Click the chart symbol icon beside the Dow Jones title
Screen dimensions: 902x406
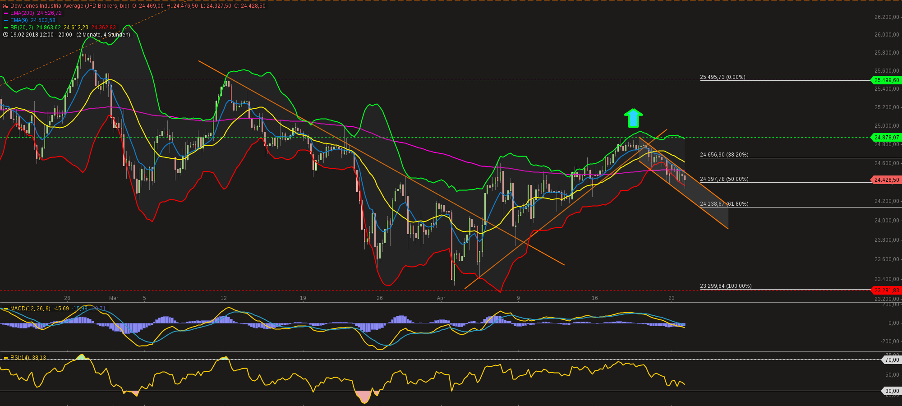[5, 6]
